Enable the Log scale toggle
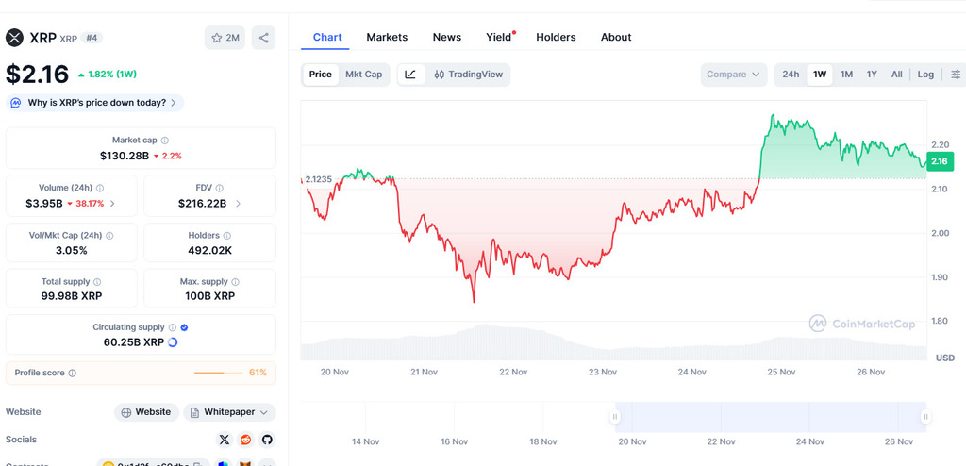This screenshot has width=966, height=466. (925, 75)
